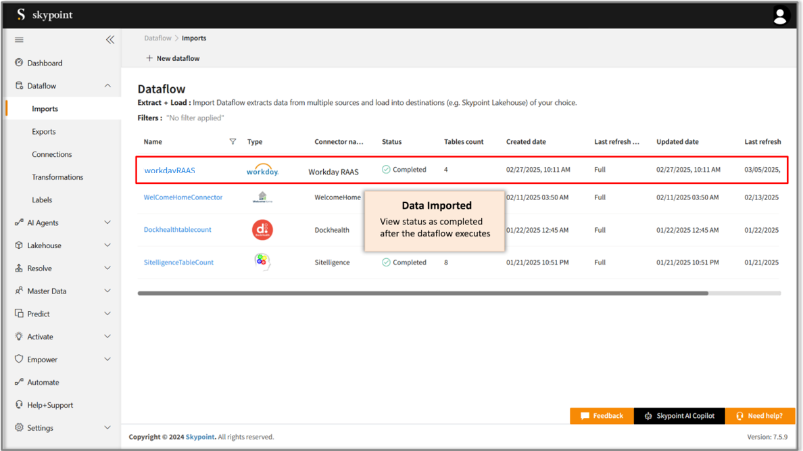The width and height of the screenshot is (803, 451).
Task: Click the New dataflow button
Action: 173,58
